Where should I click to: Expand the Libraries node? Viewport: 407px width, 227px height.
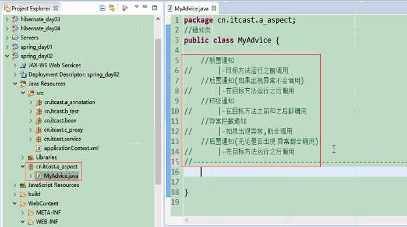tap(23, 158)
